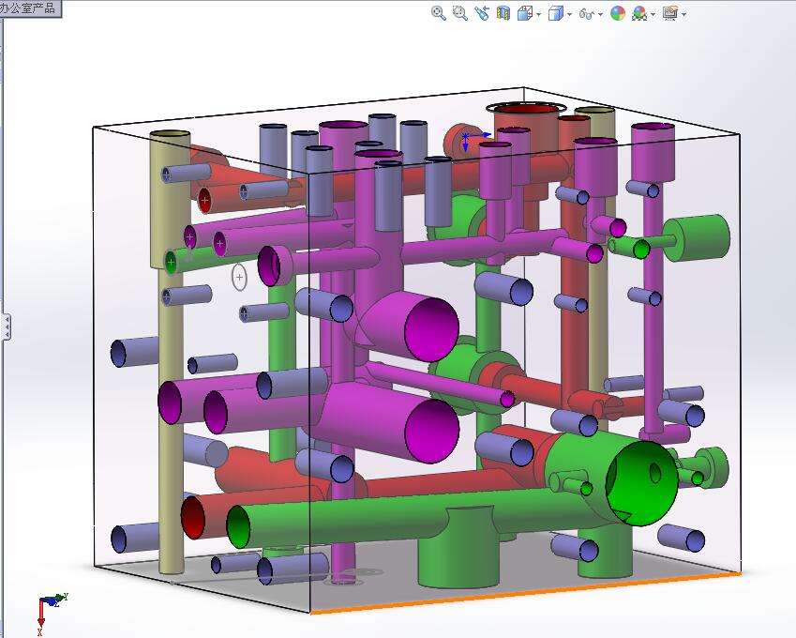
Task: Select the Zoom to Area tool
Action: pos(459,13)
